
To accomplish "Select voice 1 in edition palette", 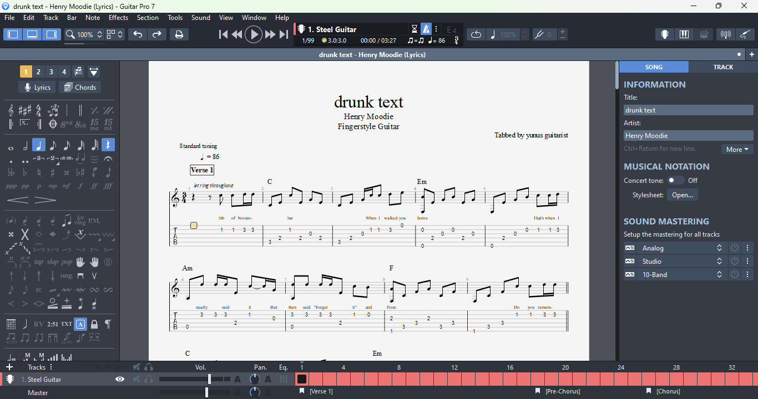I will coord(26,71).
